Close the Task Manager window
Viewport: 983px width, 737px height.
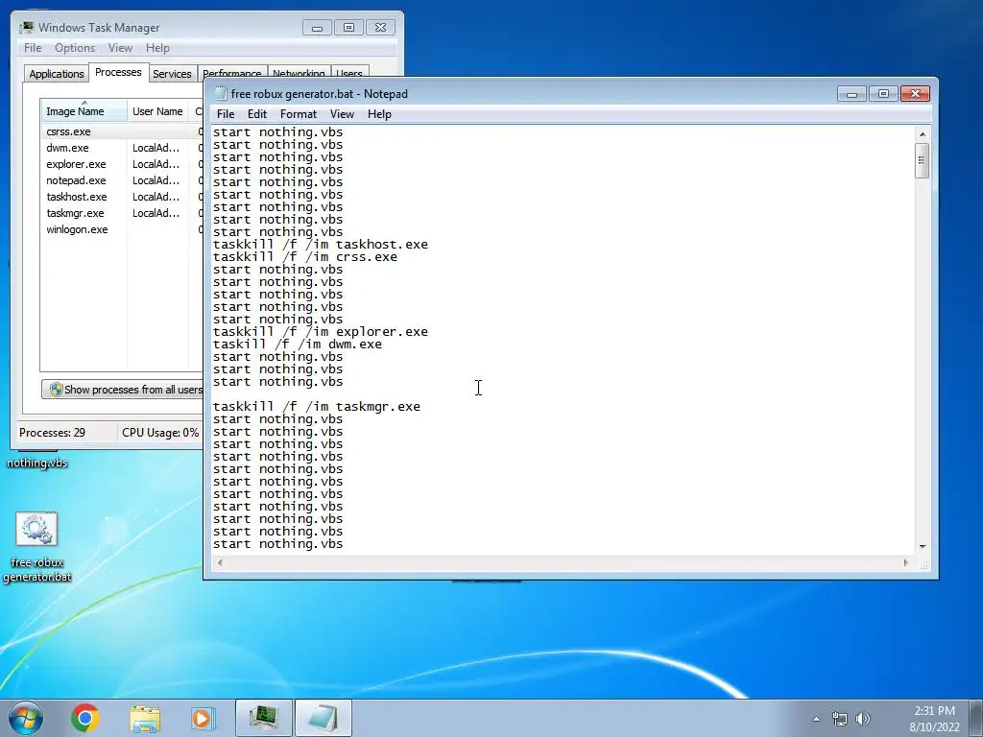pos(380,28)
